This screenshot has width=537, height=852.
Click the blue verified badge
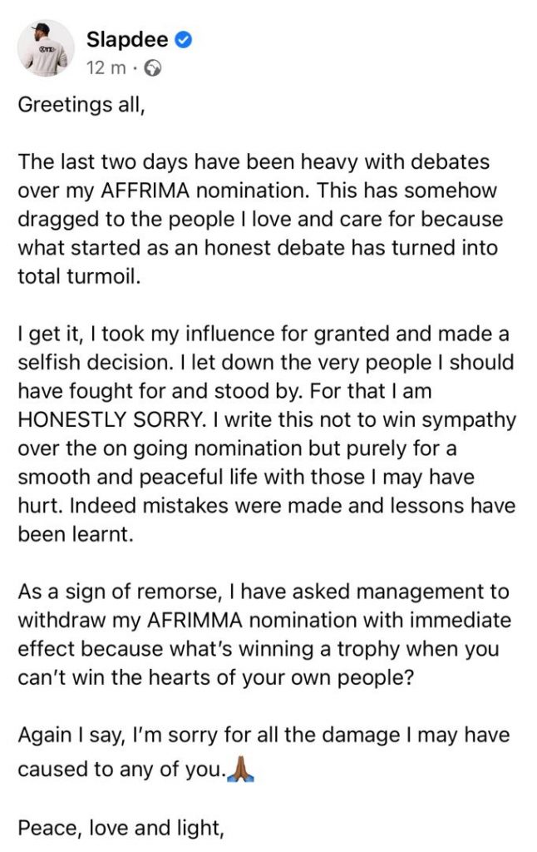click(x=185, y=39)
